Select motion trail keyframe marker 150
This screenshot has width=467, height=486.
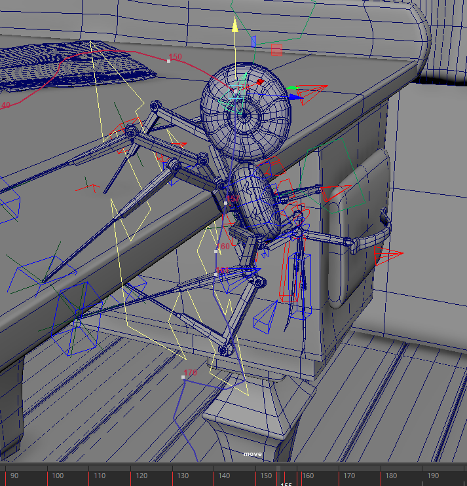pyautogui.click(x=169, y=60)
